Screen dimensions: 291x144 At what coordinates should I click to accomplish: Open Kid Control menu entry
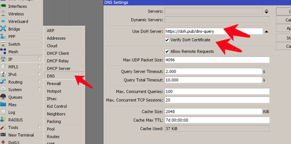[x=64, y=106]
